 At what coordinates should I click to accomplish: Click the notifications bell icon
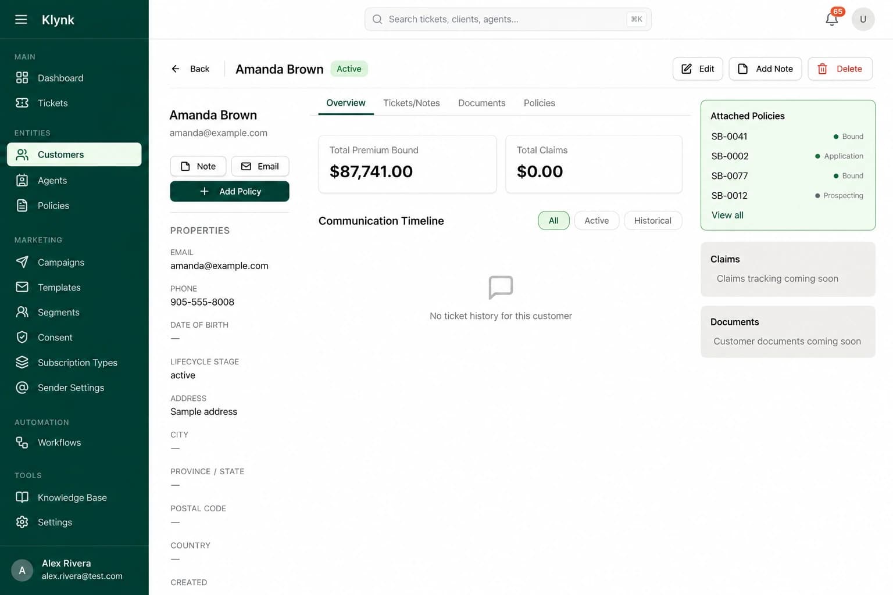click(832, 19)
